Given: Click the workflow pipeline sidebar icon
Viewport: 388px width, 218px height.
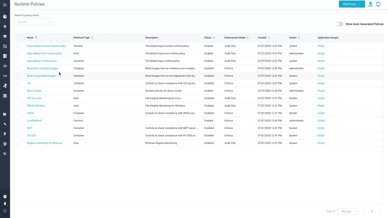Looking at the screenshot, I should coord(5,46).
